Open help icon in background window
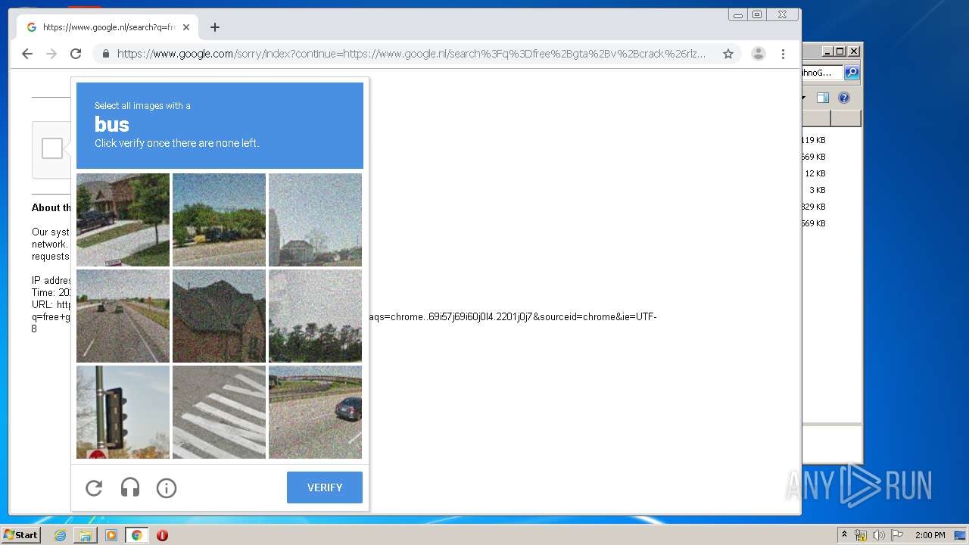 844,98
